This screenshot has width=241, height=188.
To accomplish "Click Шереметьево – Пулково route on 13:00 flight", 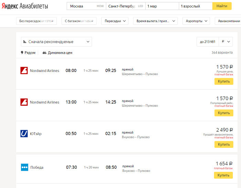I will (x=140, y=106).
